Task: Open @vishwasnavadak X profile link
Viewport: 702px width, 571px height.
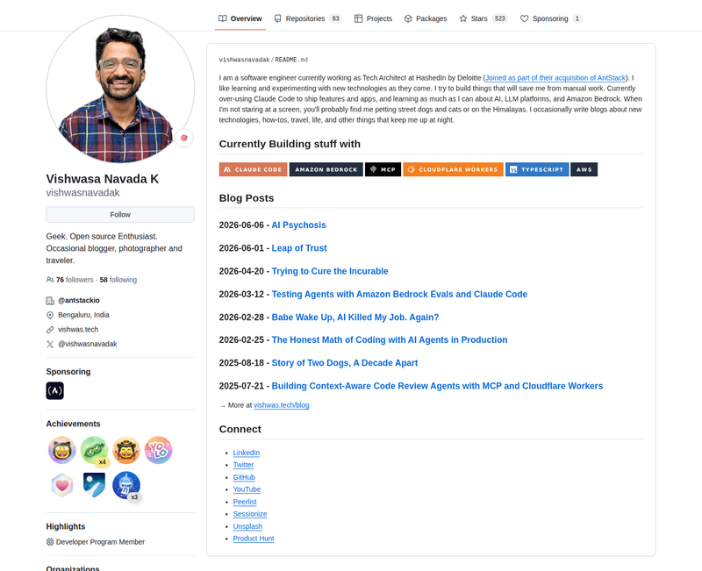Action: [87, 344]
